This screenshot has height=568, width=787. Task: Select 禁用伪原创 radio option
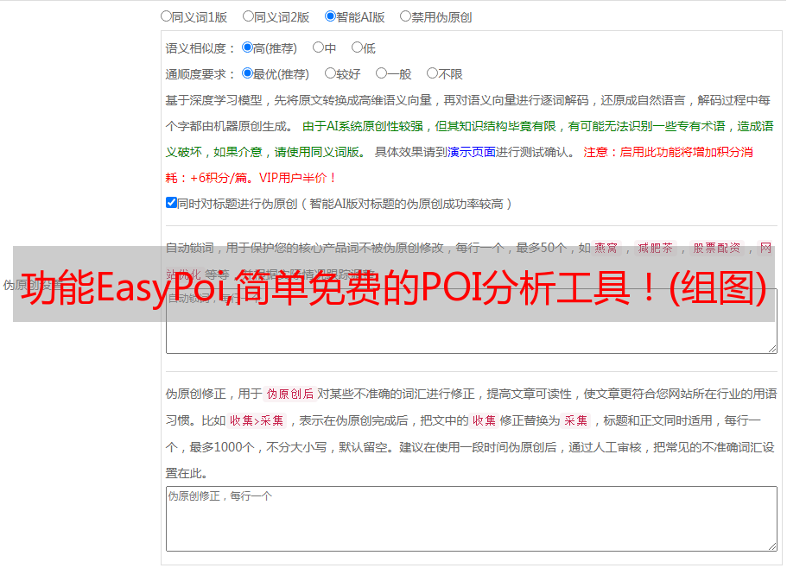[405, 16]
